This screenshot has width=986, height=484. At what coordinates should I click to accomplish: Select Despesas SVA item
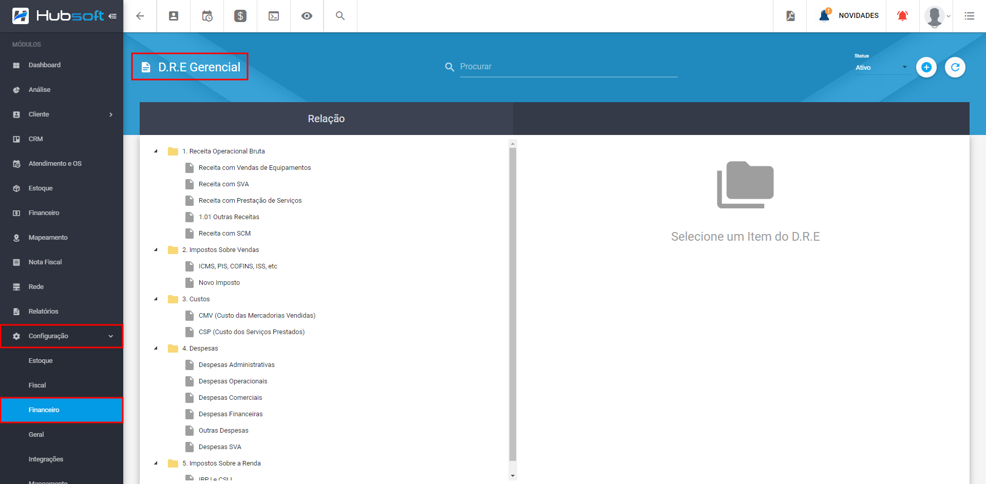[220, 447]
